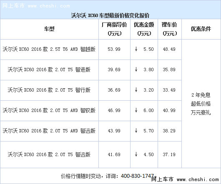Click the 2.0T T5 AWD 智驭版 model name

[49, 110]
